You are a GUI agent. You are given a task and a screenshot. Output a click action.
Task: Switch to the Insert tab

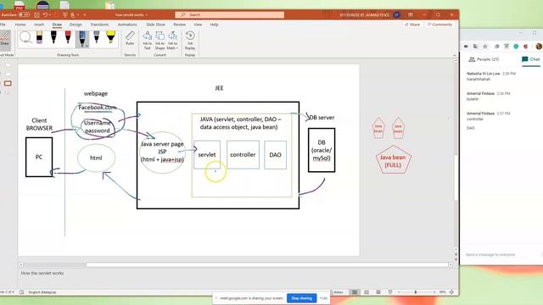tap(39, 25)
